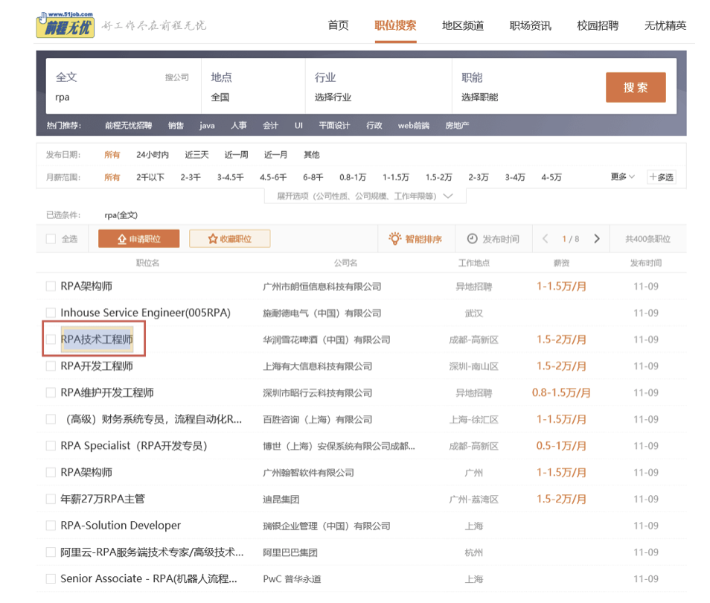Click the lightbulb smart sort icon

(x=395, y=238)
